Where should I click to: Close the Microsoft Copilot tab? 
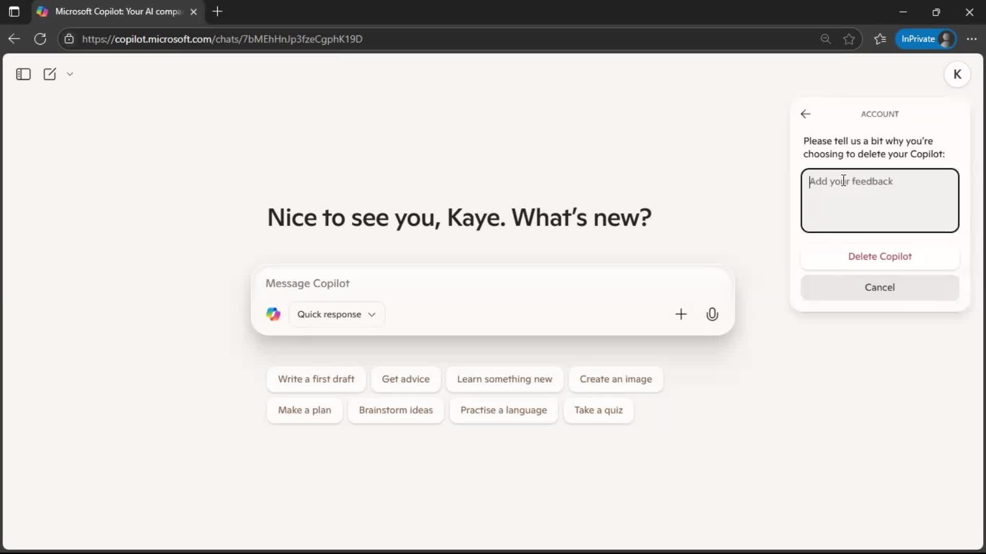(x=194, y=12)
